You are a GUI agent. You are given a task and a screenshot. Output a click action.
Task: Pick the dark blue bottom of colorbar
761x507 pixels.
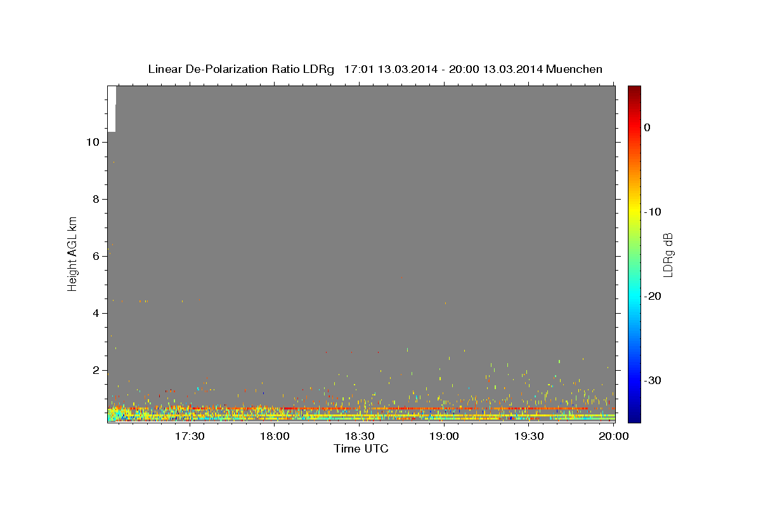[634, 418]
